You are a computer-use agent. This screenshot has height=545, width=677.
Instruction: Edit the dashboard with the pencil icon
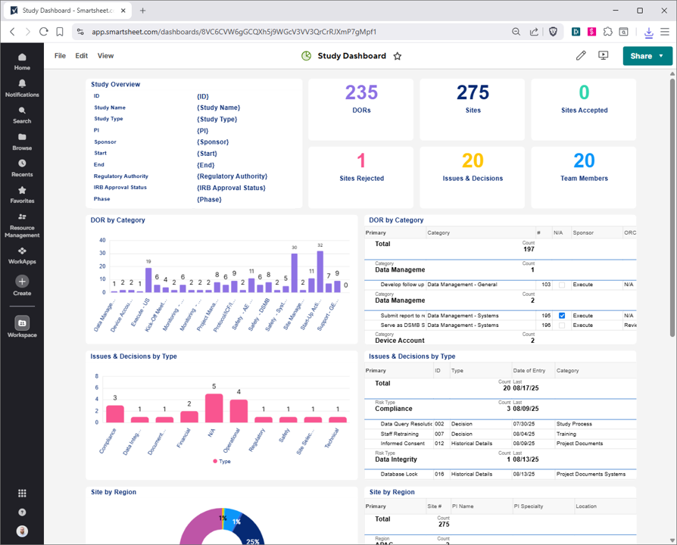(581, 55)
